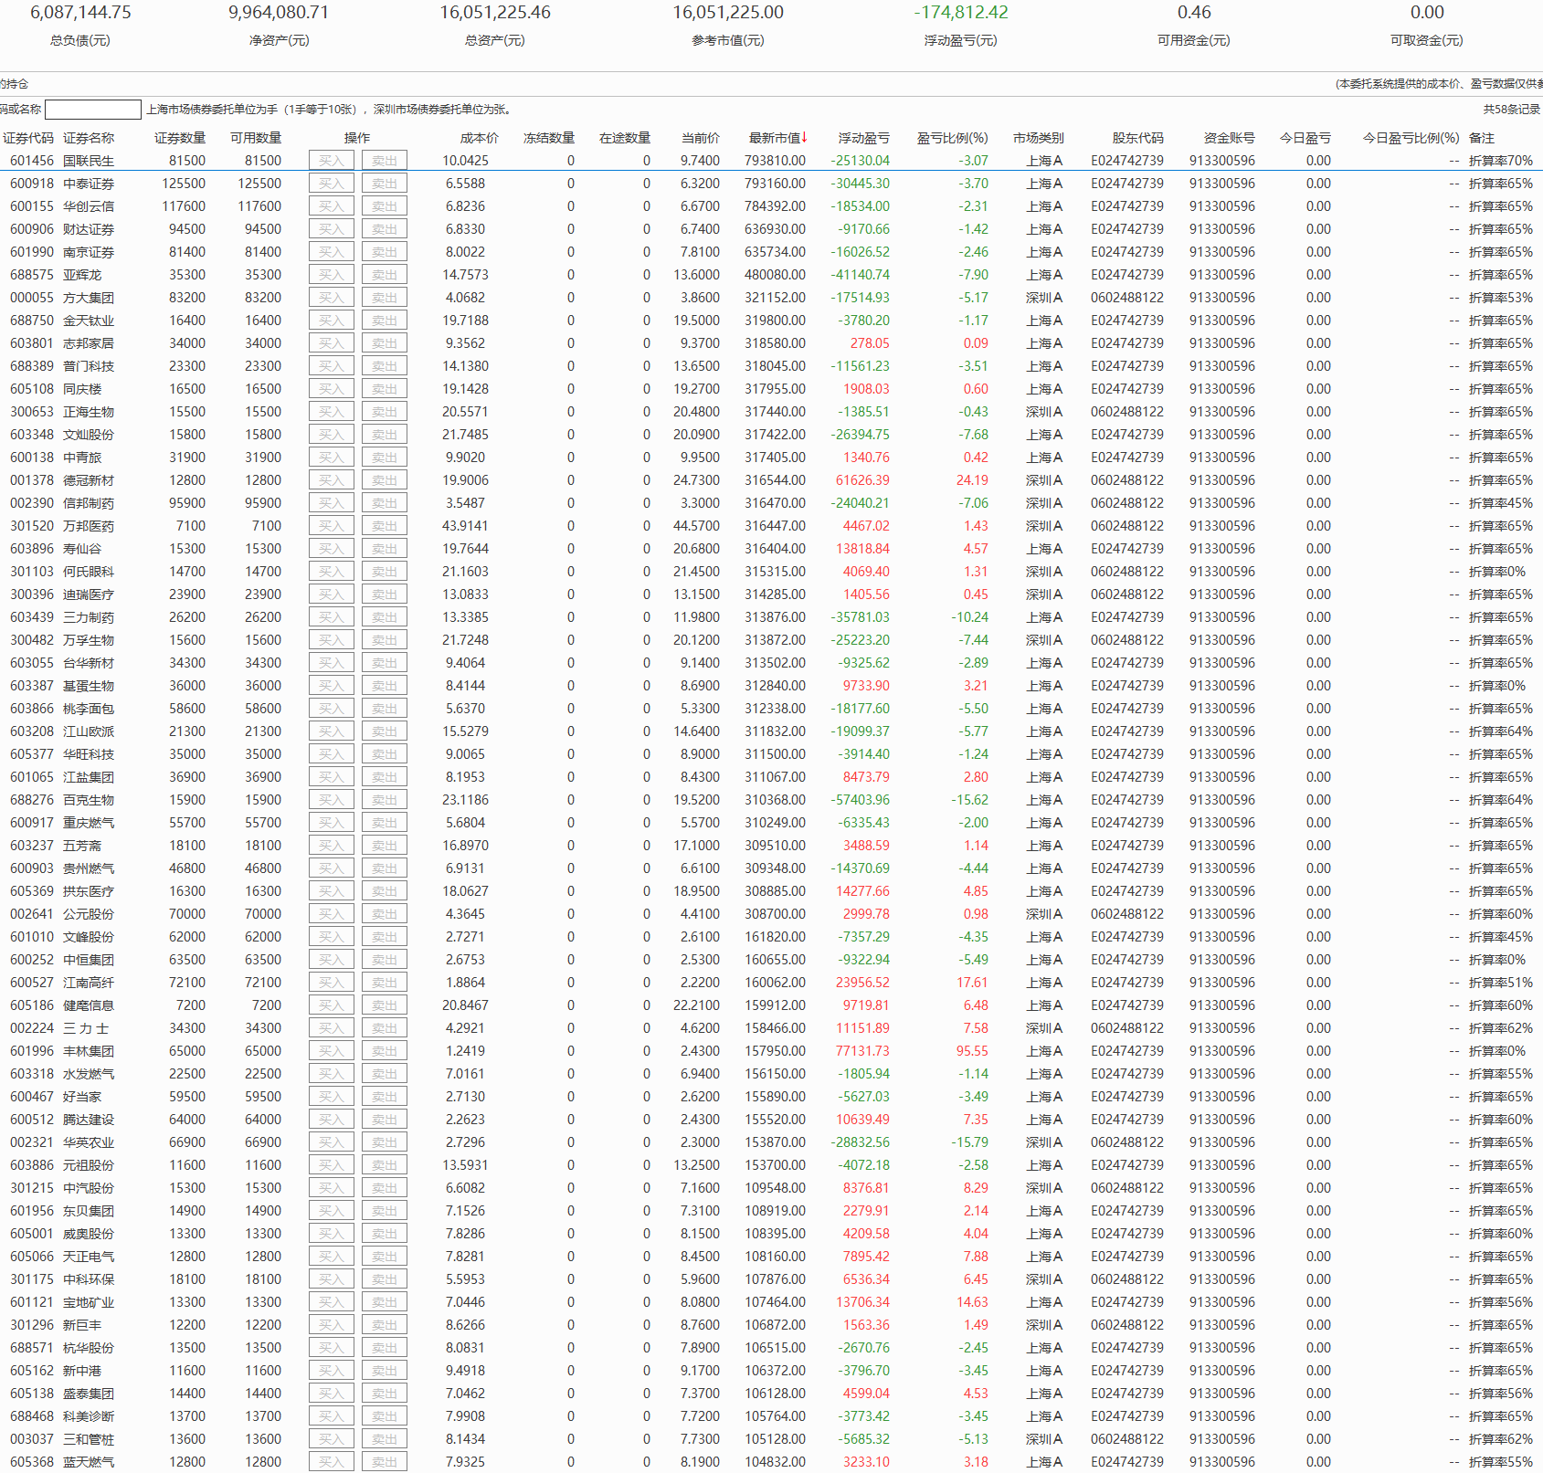Sort by 证券代码 column header
The height and width of the screenshot is (1473, 1543).
coord(28,138)
